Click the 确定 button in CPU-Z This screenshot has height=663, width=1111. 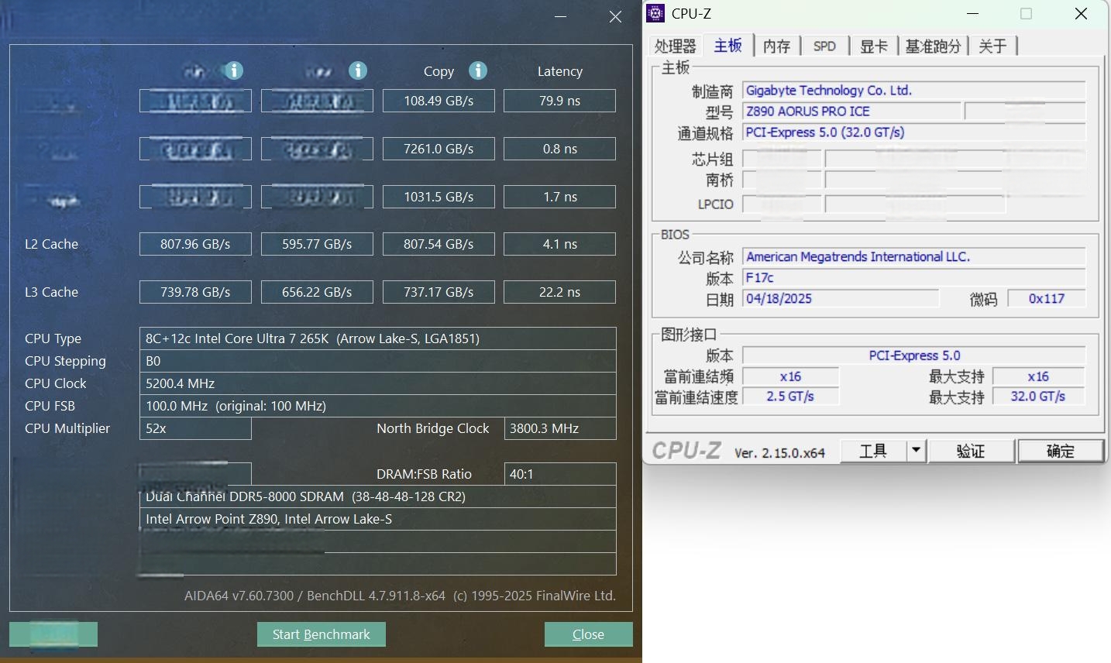click(x=1060, y=451)
